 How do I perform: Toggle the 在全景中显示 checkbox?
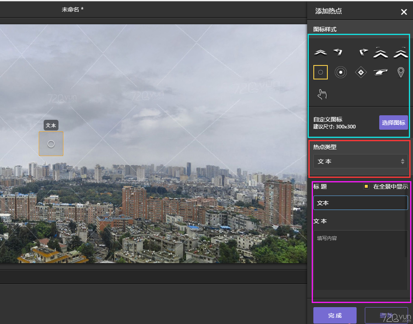pyautogui.click(x=366, y=186)
